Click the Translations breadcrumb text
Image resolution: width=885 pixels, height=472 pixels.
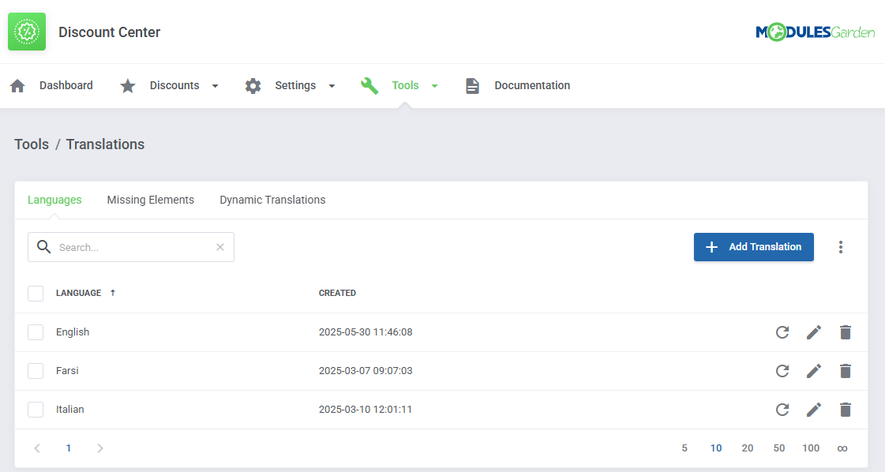pyautogui.click(x=105, y=144)
